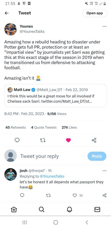The height and width of the screenshot is (229, 111).
Task: Share the main tweet by Younes
Action: 94,140
